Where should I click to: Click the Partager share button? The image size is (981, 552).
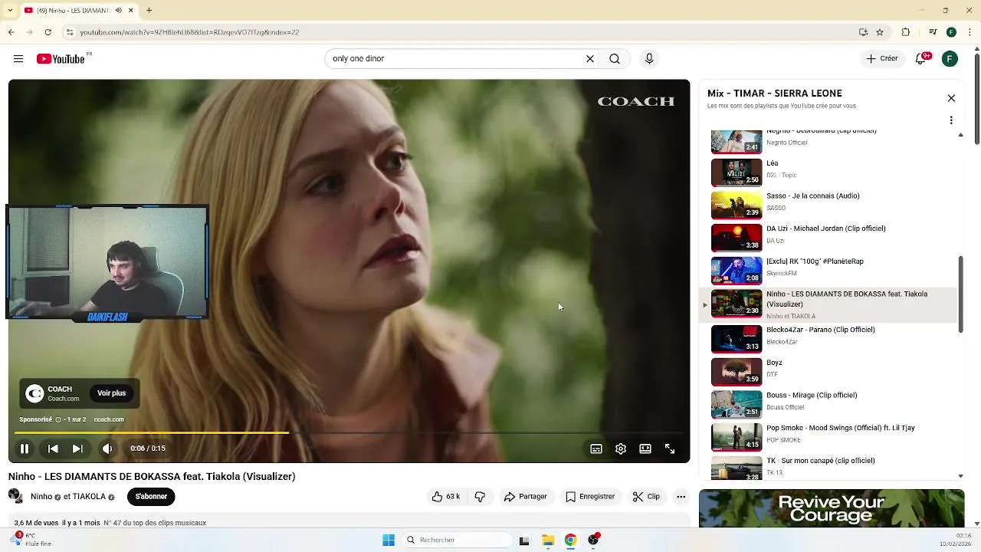point(526,497)
